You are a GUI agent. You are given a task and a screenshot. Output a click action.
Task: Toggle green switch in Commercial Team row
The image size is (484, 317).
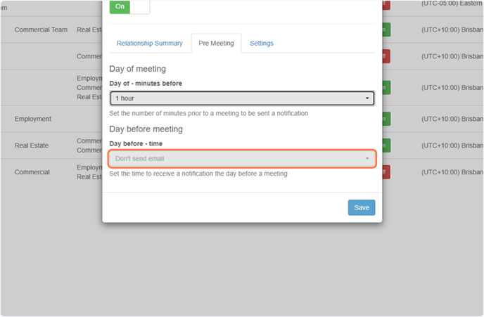click(x=386, y=30)
